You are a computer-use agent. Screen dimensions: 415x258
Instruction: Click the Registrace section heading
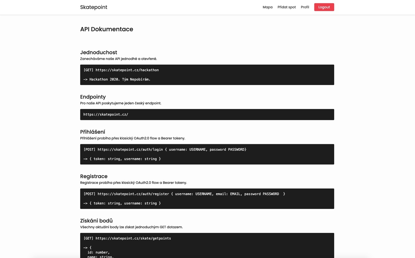[94, 176]
